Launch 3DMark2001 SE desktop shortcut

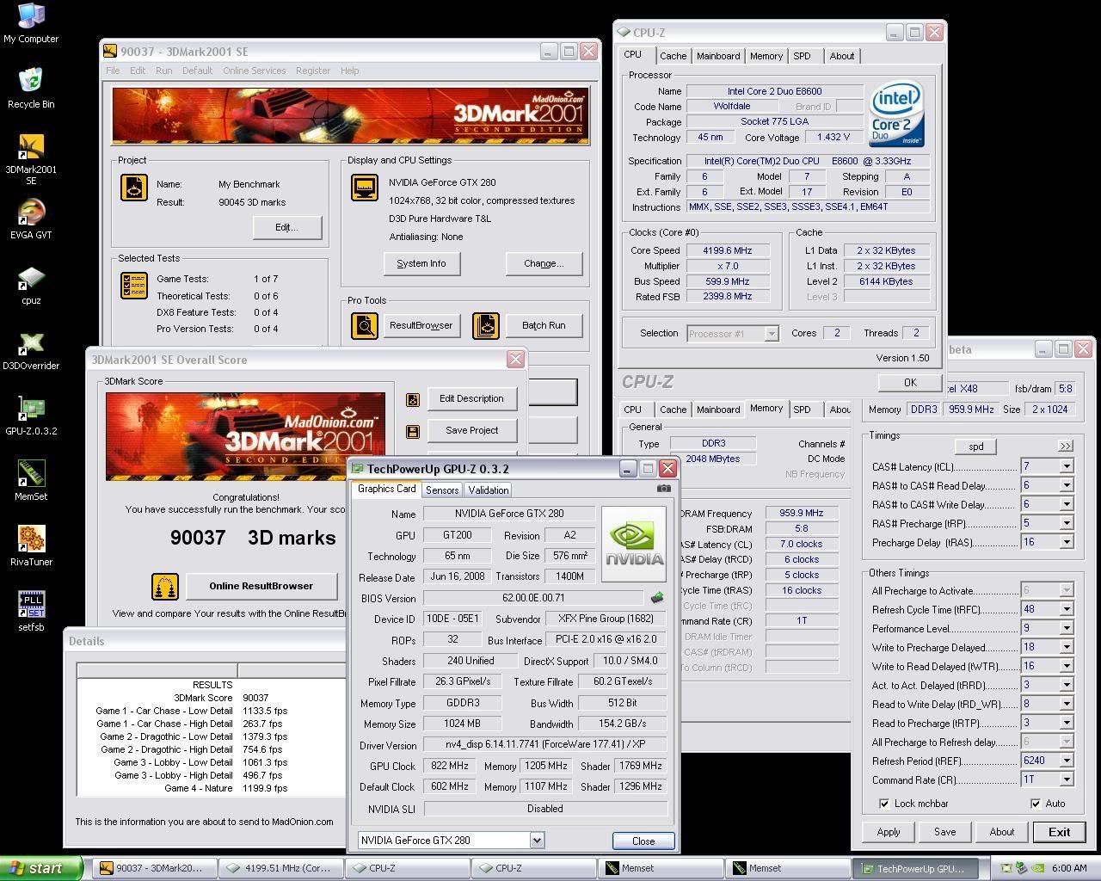point(31,160)
